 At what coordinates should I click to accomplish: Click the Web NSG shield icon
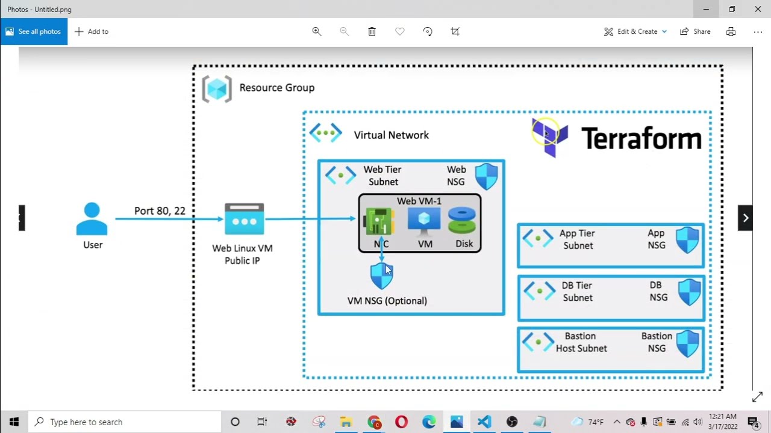[487, 176]
